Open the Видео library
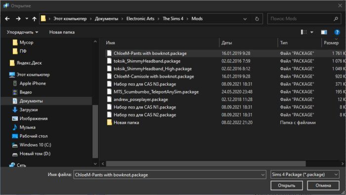 pos(26,93)
